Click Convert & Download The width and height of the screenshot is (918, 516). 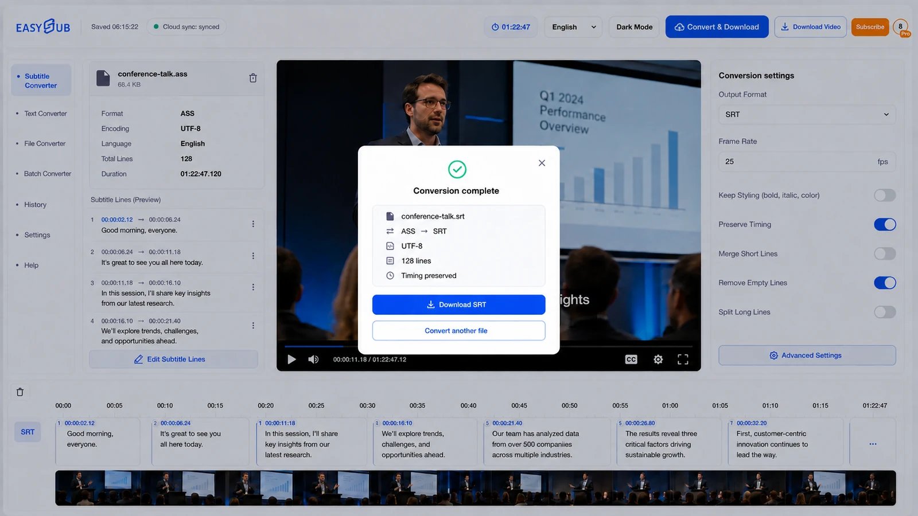(x=717, y=27)
